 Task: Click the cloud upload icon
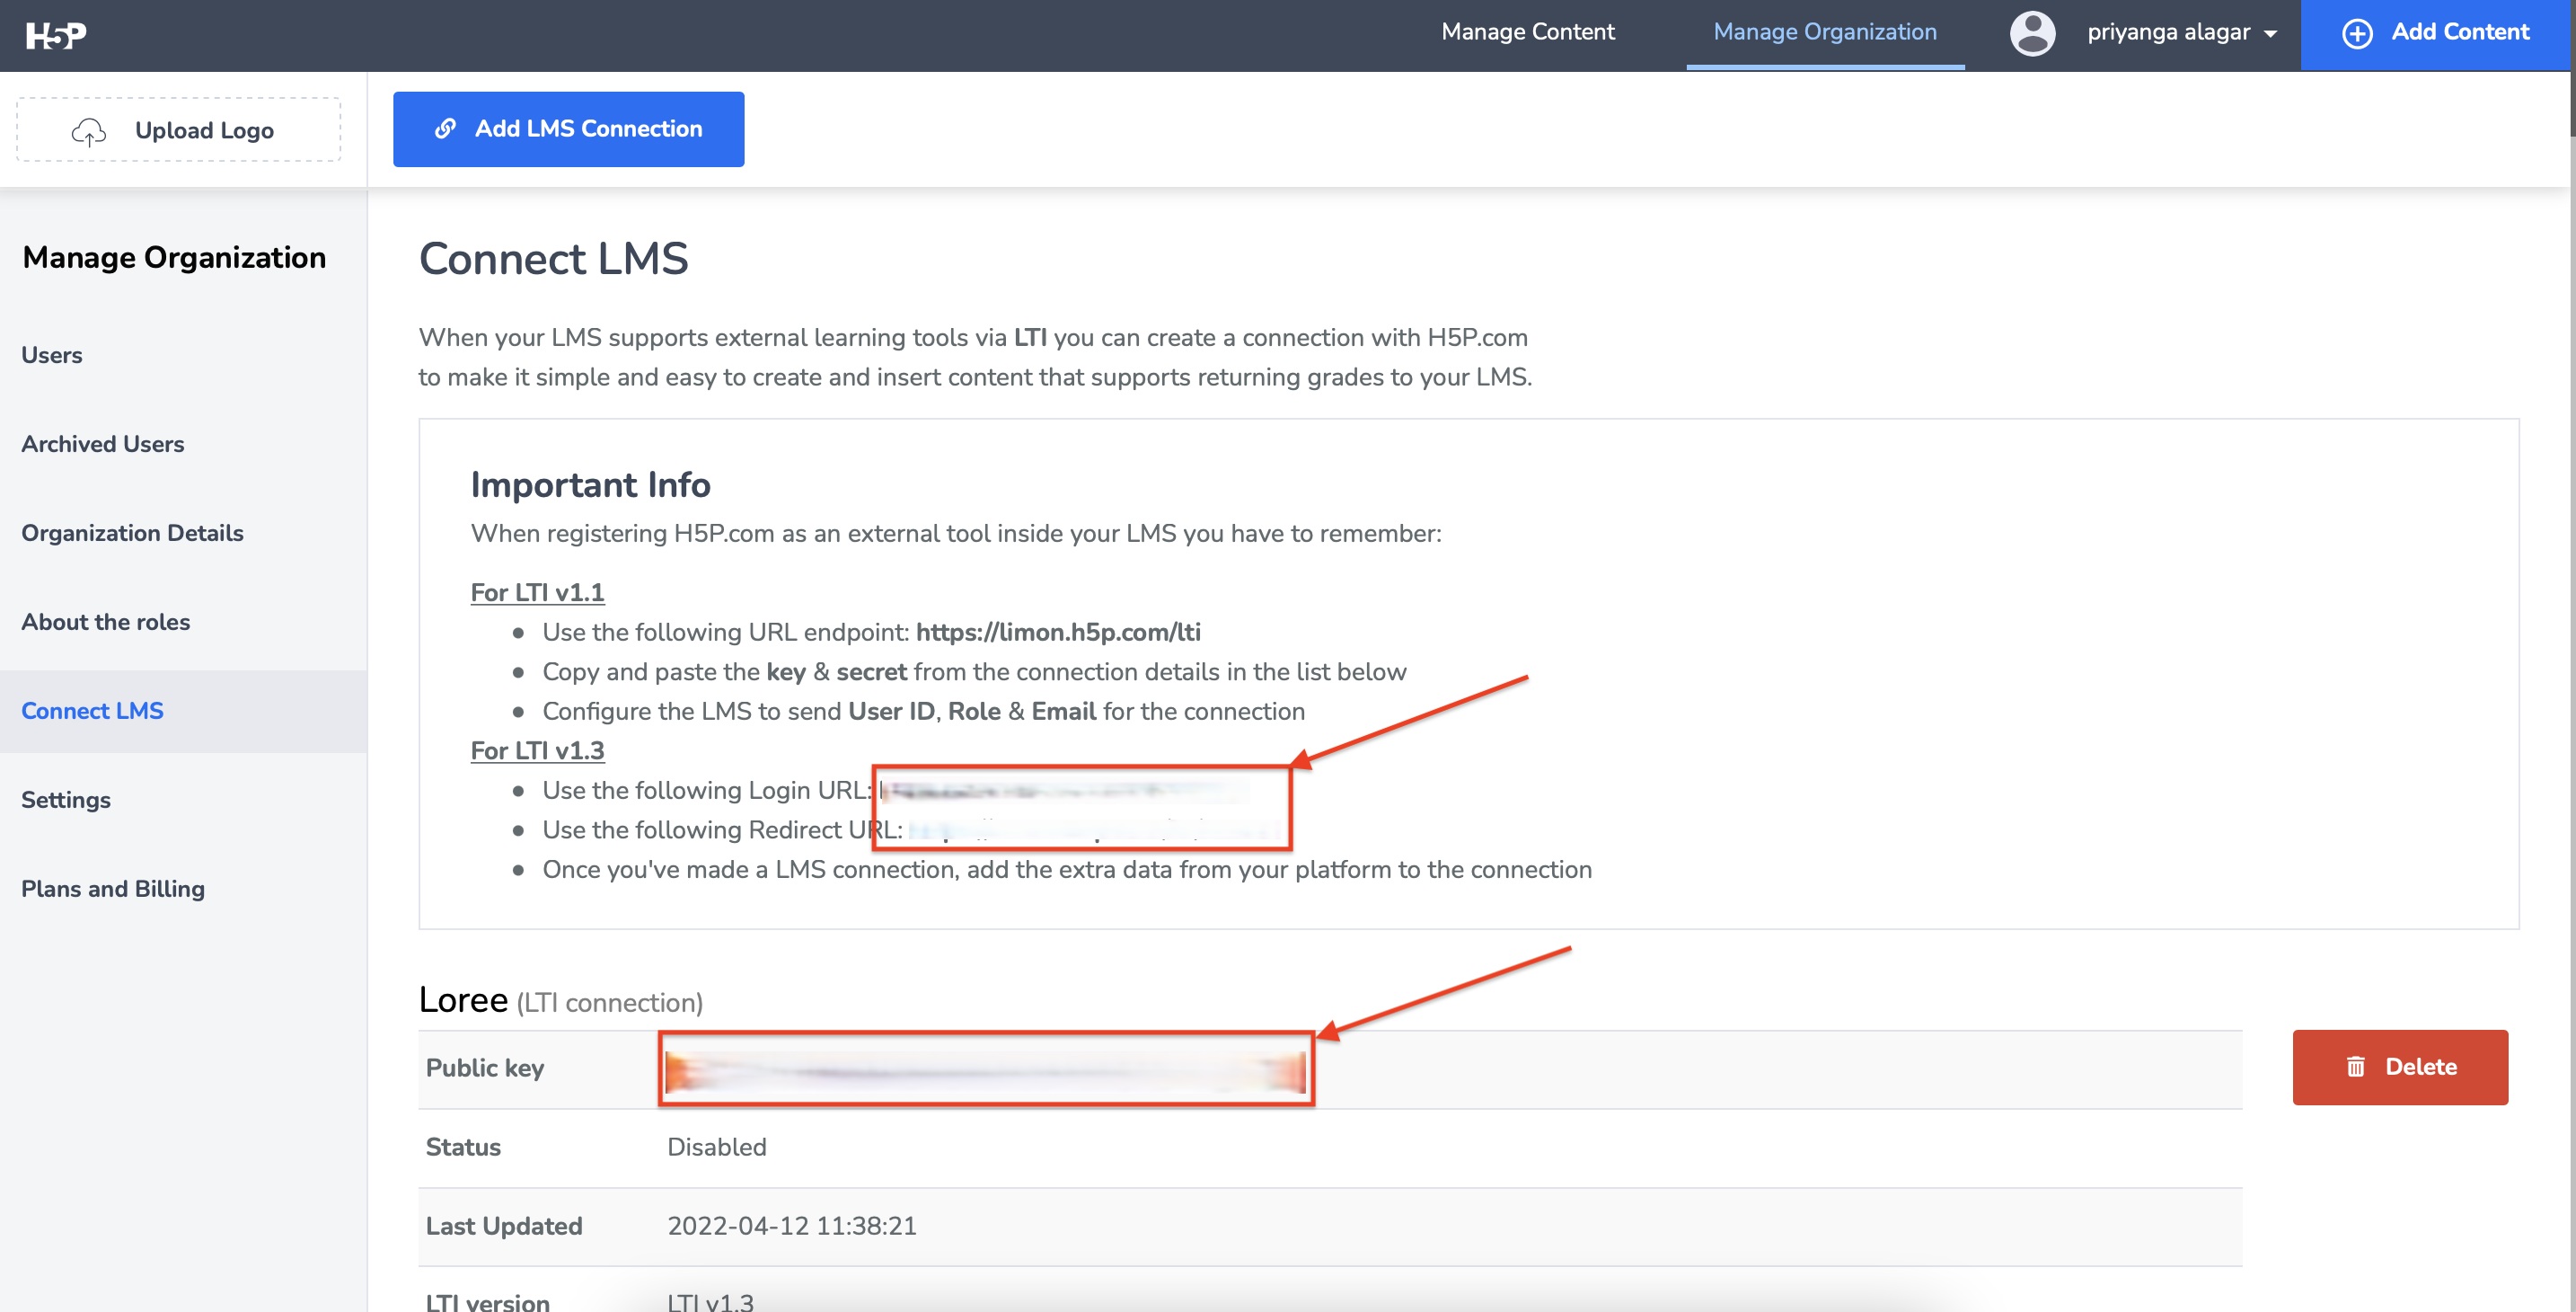point(89,131)
